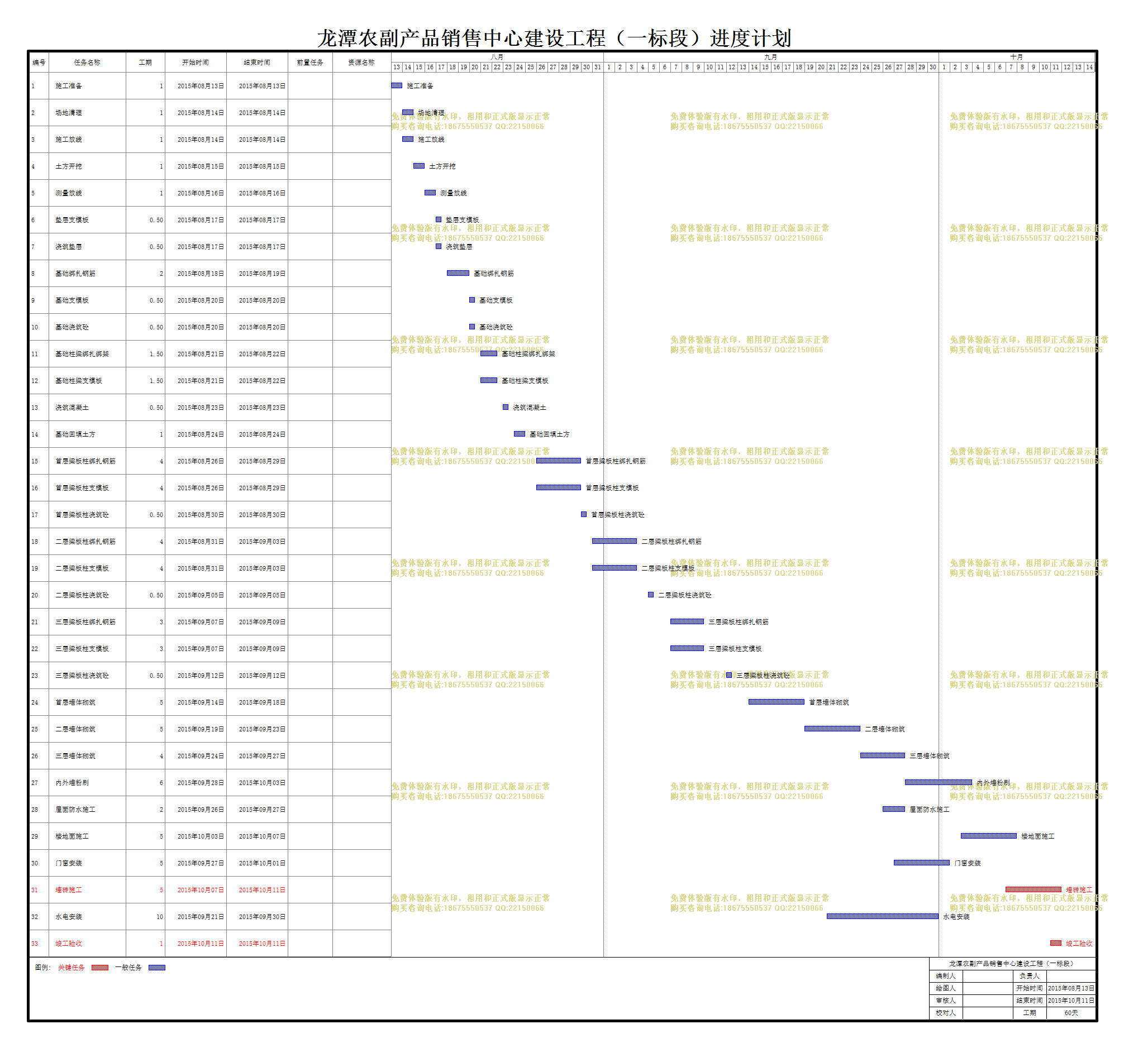Click the 八月 month header in the timeline
Screen dimensions: 1124x1048
tap(497, 57)
